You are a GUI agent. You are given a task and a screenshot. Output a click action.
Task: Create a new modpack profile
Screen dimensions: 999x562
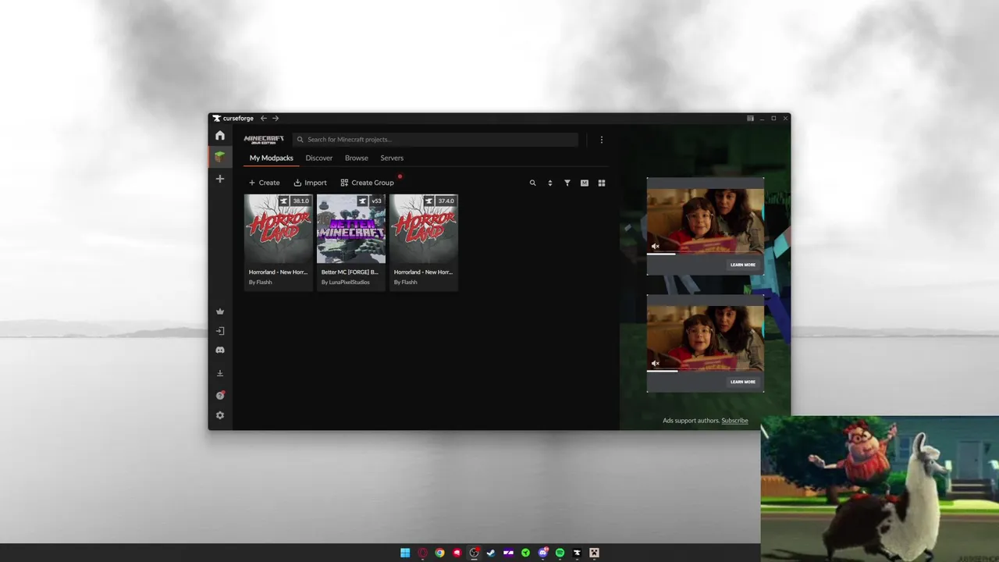click(264, 183)
